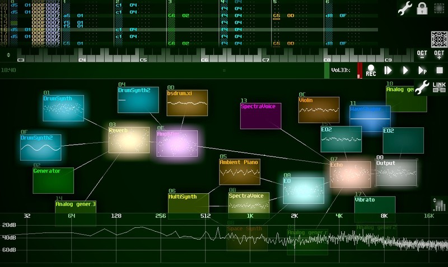Image resolution: width=448 pixels, height=267 pixels.
Task: Toggle the padlock edit lock
Action: (422, 8)
